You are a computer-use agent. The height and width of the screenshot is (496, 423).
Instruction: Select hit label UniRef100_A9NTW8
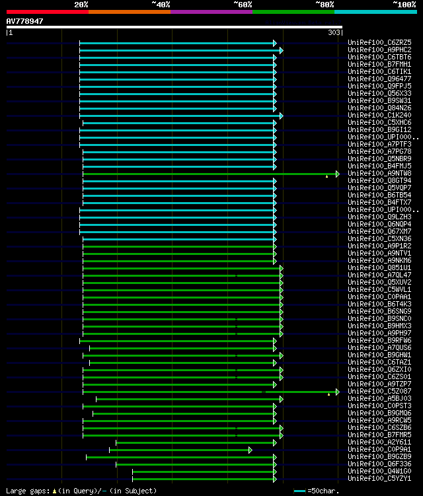click(x=379, y=173)
